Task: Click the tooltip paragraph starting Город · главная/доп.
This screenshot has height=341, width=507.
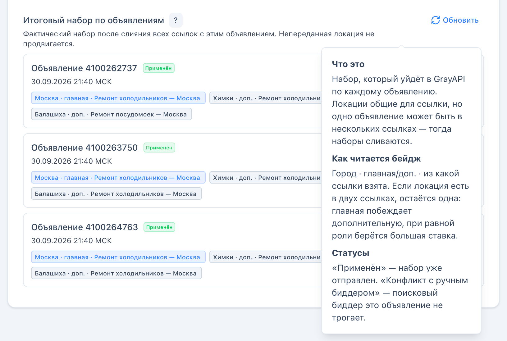Action: tap(400, 205)
